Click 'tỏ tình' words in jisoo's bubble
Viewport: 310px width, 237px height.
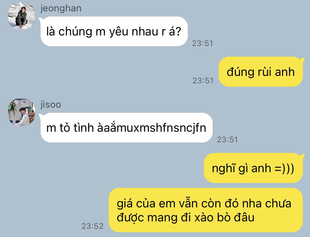pos(77,128)
